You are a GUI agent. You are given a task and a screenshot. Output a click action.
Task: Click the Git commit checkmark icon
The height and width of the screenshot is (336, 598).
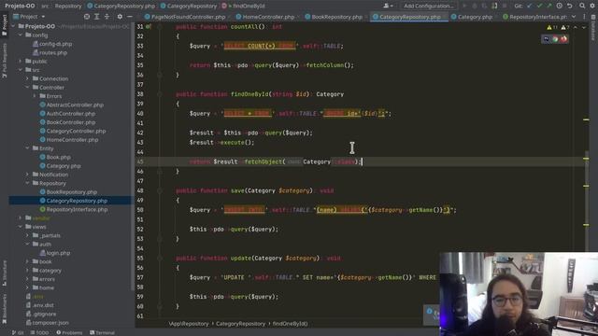pos(539,6)
